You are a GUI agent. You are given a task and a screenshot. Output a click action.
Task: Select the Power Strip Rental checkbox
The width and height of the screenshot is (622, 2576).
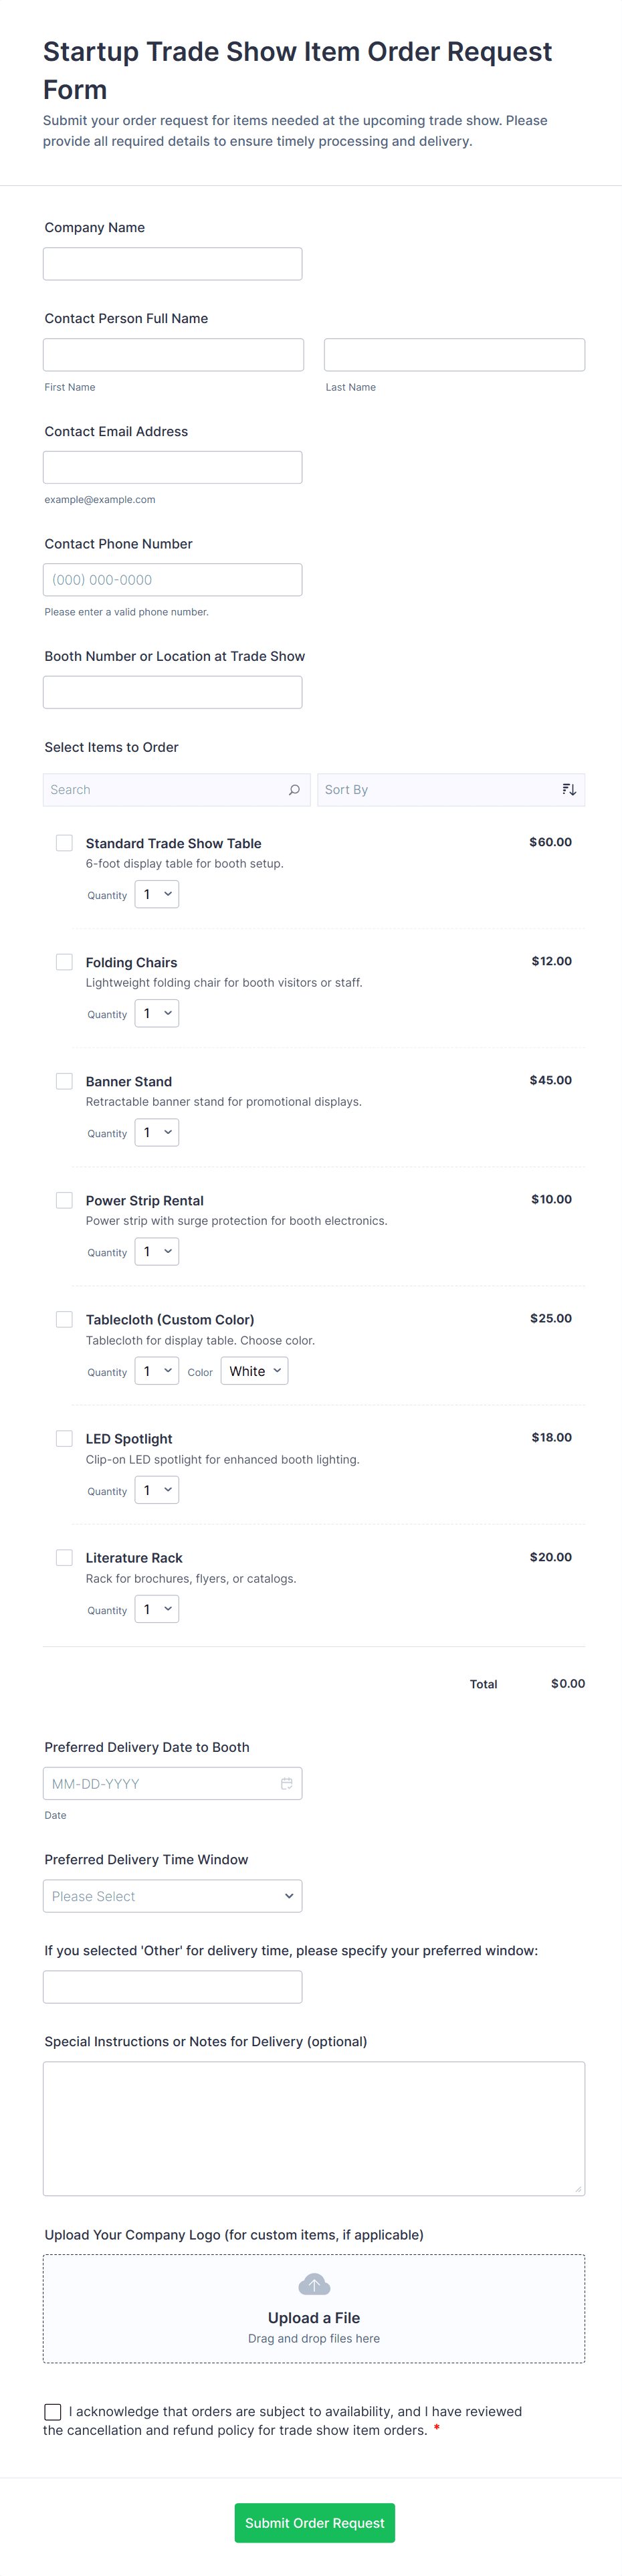64,1200
